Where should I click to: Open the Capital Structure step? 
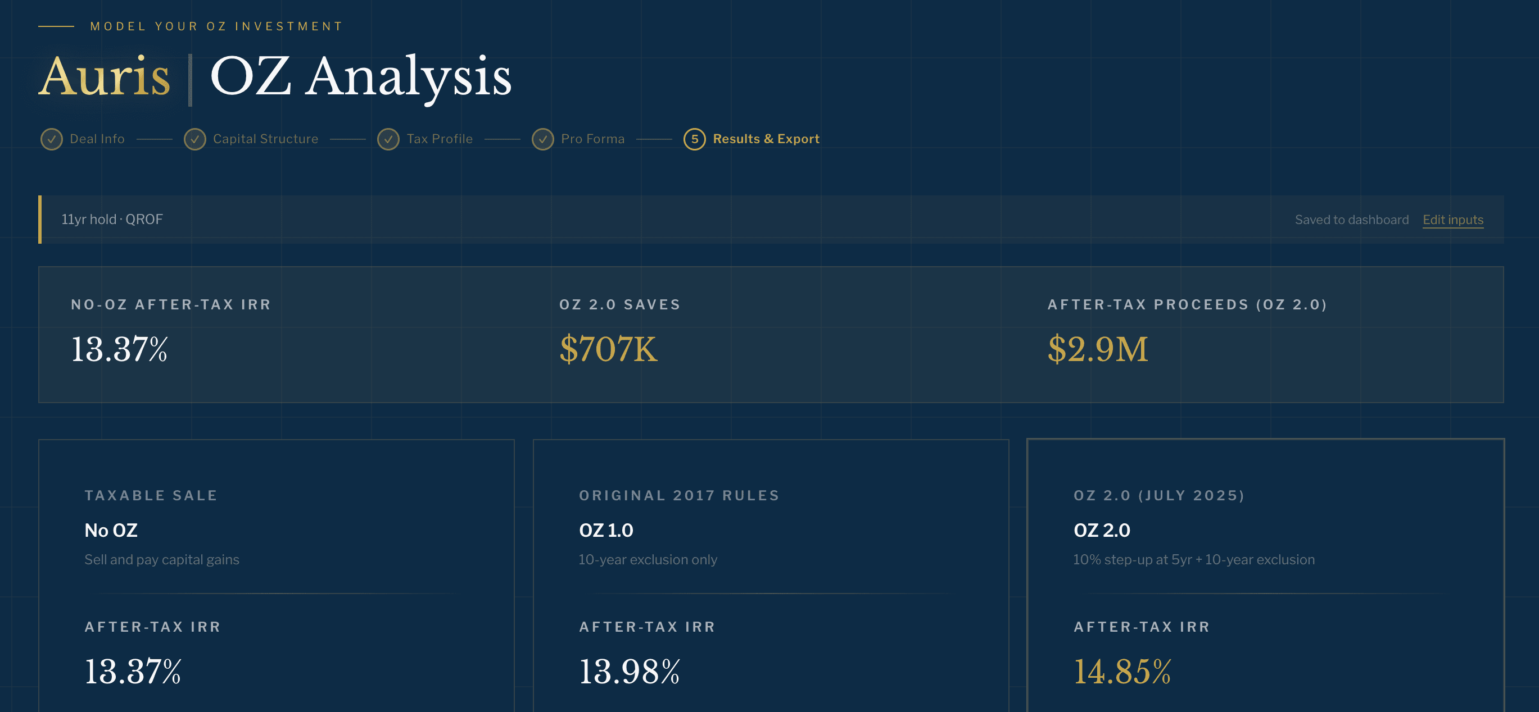pos(265,139)
